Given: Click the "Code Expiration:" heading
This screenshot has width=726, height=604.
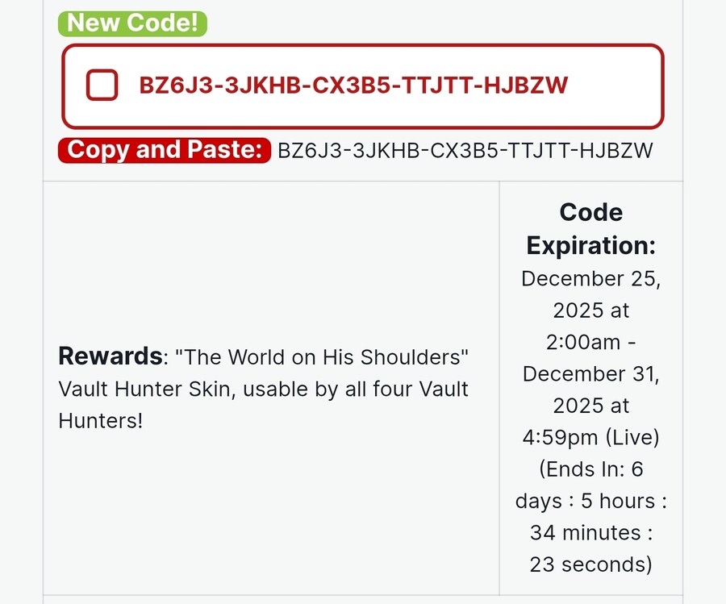Looking at the screenshot, I should coord(590,229).
